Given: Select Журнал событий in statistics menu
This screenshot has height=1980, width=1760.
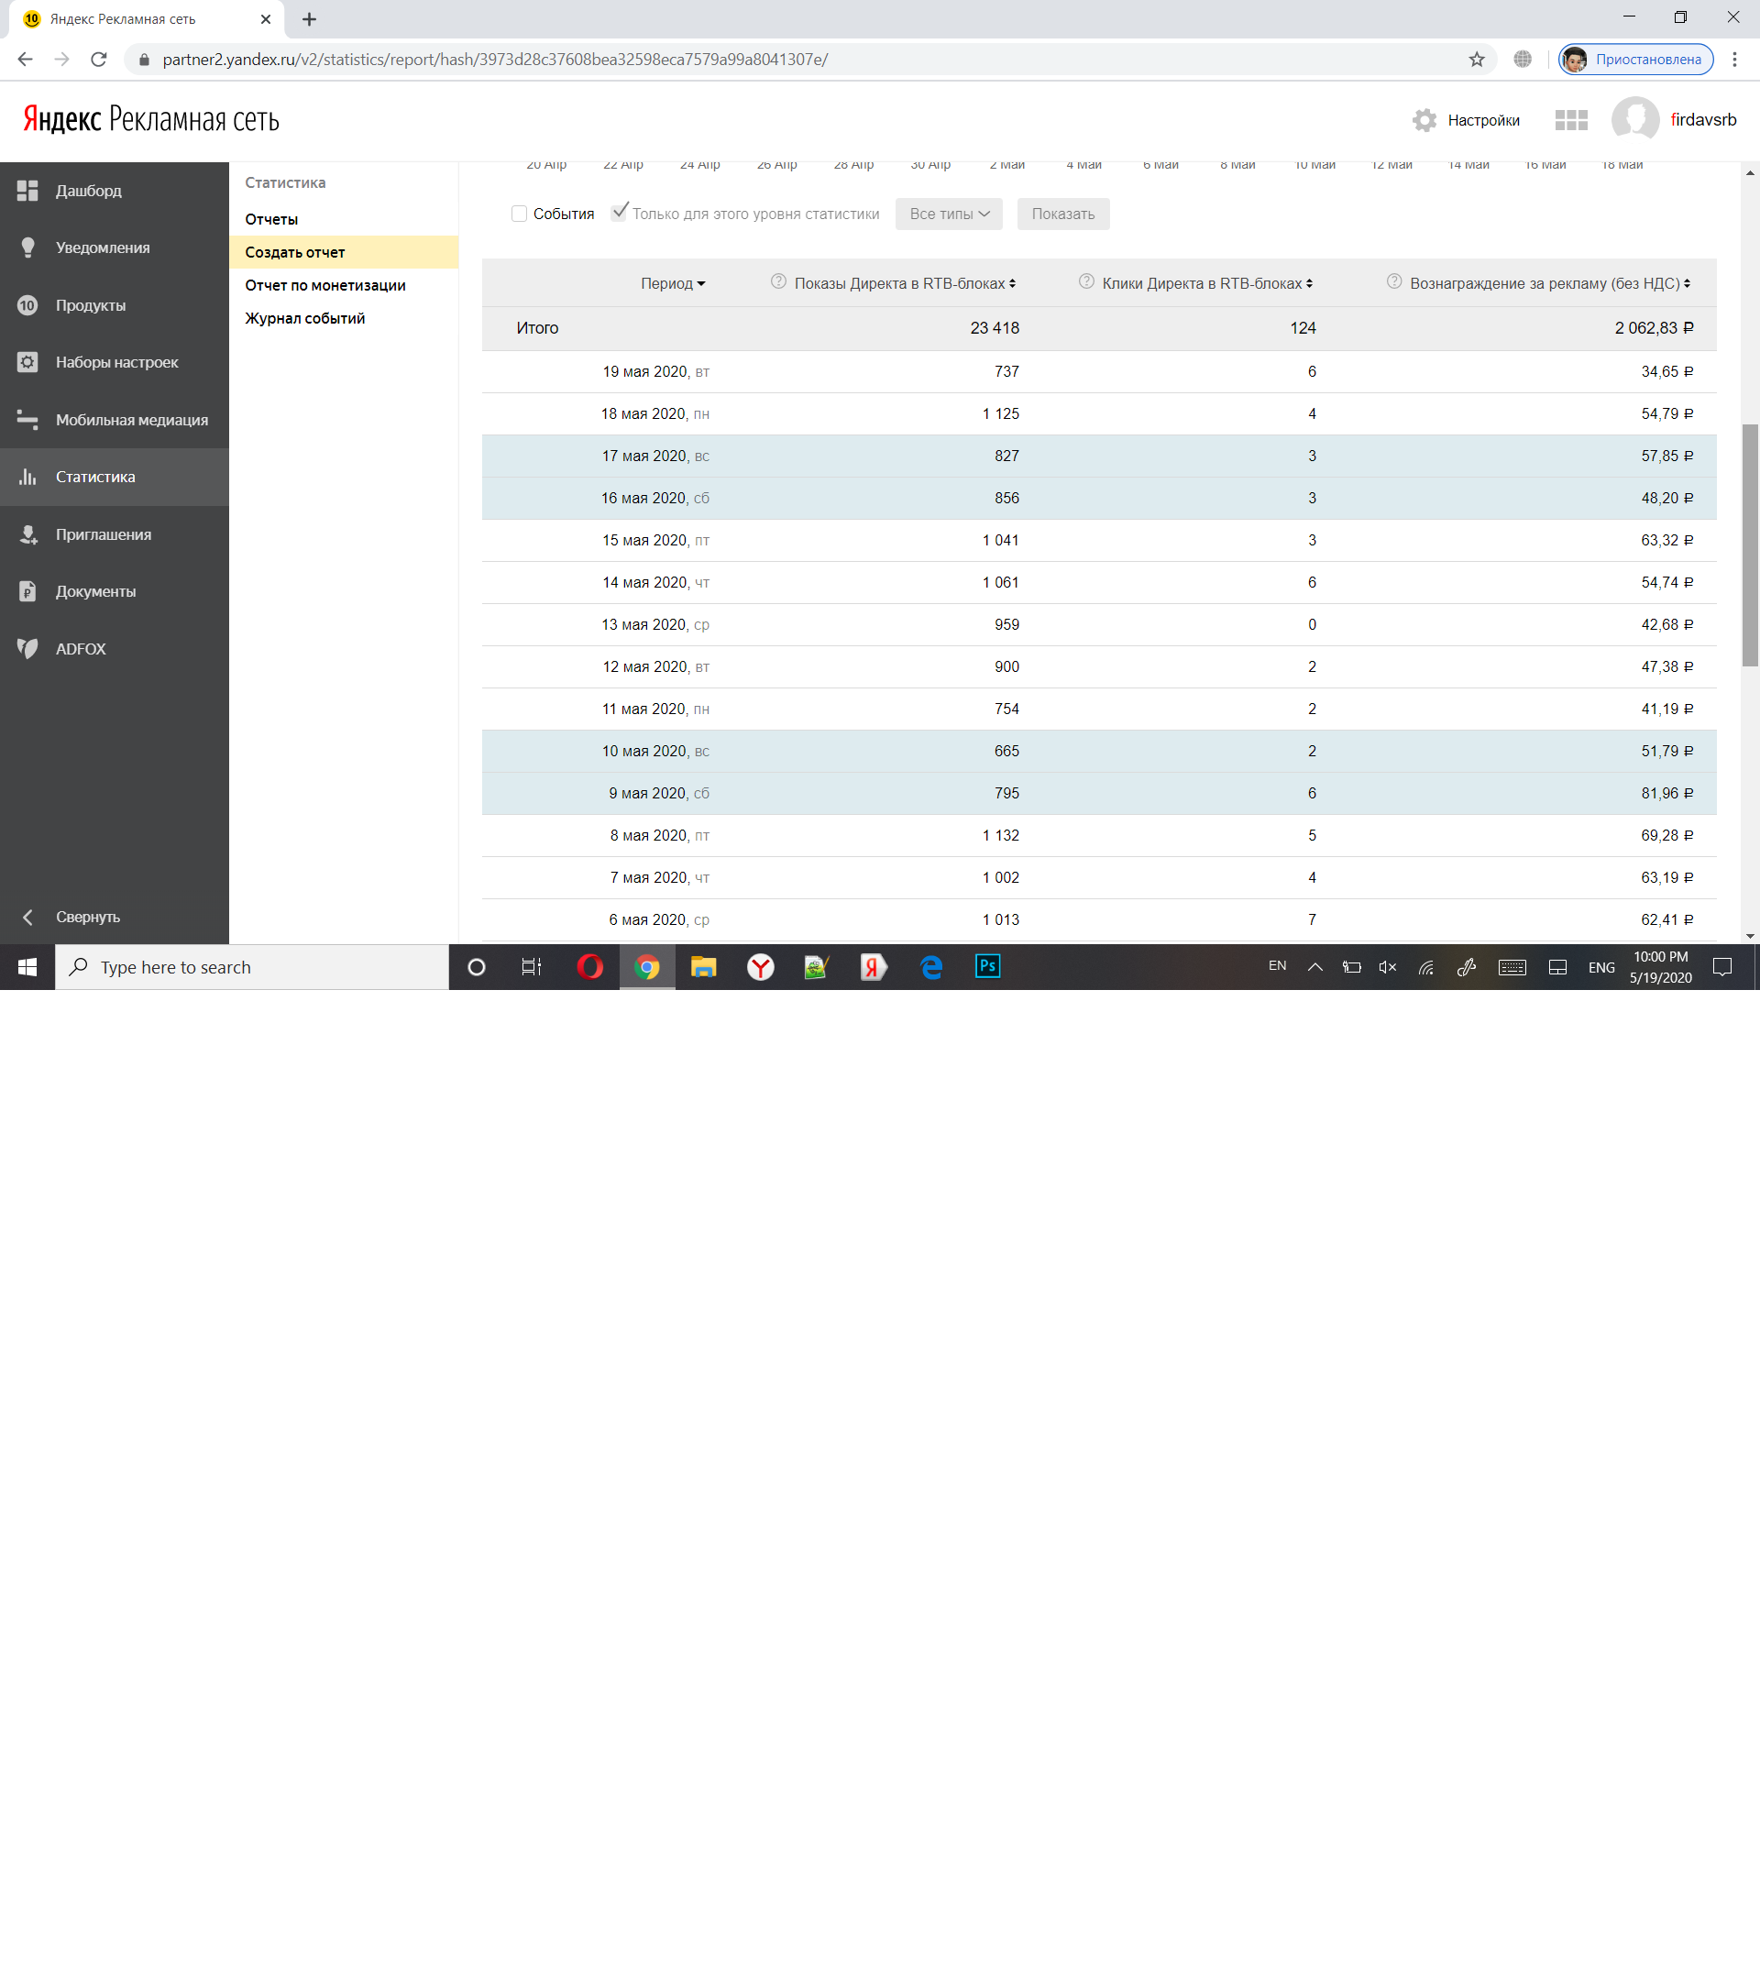Looking at the screenshot, I should [x=304, y=318].
